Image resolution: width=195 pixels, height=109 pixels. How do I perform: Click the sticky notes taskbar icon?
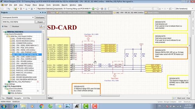click(59, 106)
